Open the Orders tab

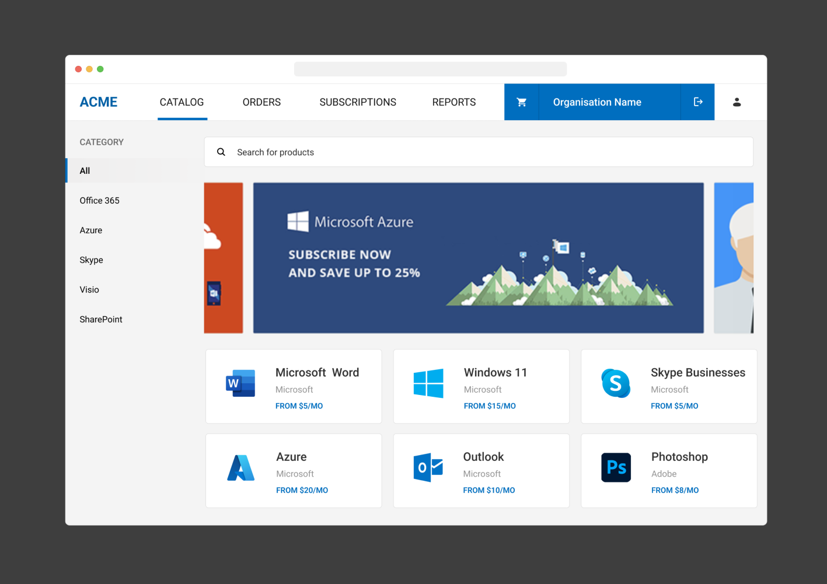(x=261, y=102)
